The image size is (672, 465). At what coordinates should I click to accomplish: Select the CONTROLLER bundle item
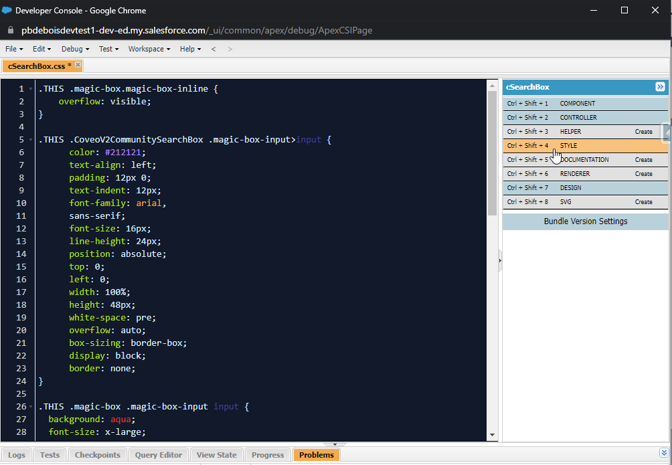pos(578,118)
